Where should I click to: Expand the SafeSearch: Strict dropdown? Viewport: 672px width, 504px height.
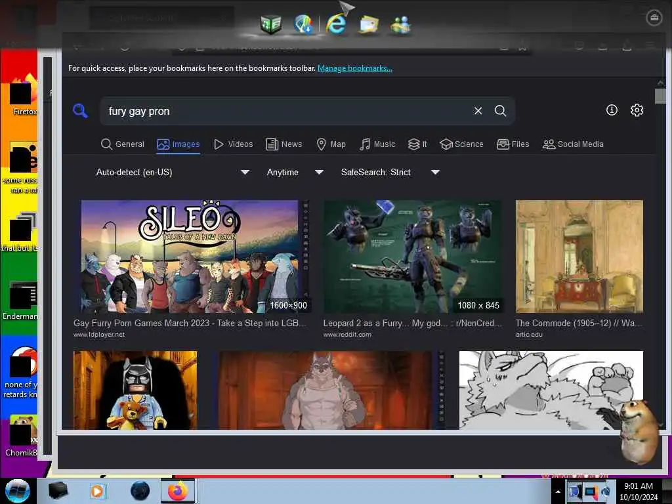[x=390, y=173]
